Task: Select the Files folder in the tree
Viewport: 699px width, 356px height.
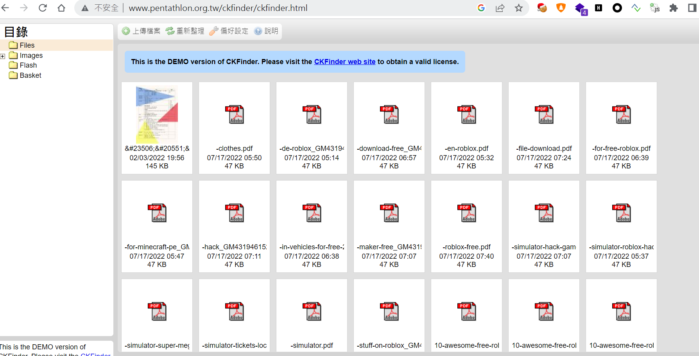Action: pyautogui.click(x=27, y=45)
